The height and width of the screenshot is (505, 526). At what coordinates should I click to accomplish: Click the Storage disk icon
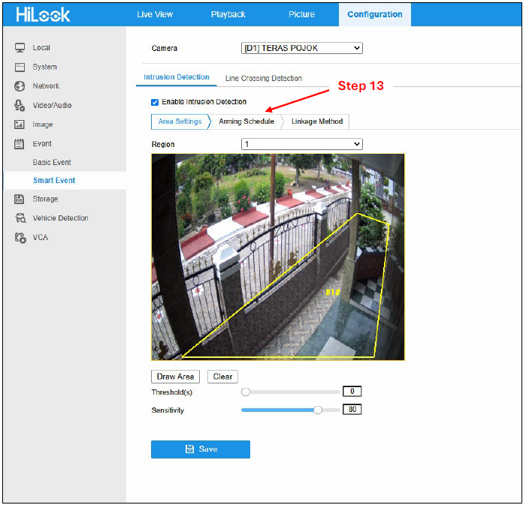click(x=19, y=199)
